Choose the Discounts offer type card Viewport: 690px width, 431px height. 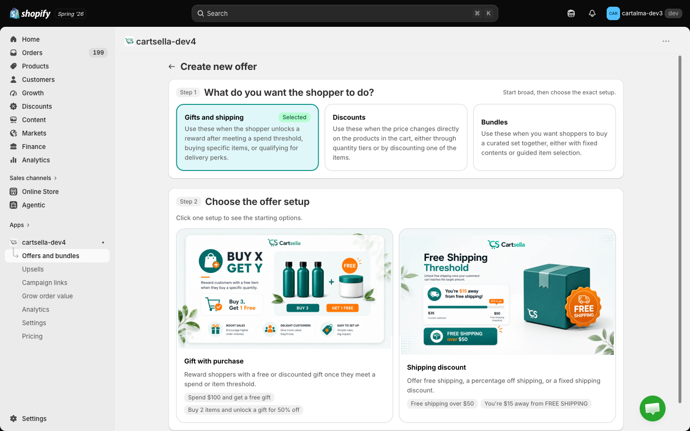coord(396,137)
